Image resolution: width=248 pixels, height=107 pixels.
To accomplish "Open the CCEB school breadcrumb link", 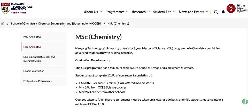I will [56, 23].
